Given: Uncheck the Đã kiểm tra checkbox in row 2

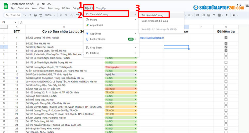Looking at the screenshot, I should 226,38.
